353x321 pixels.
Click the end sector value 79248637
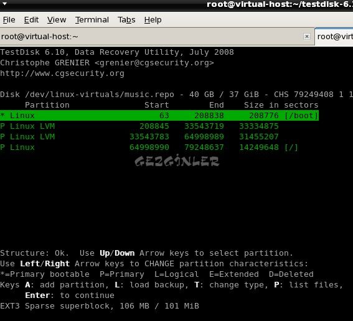coord(204,147)
